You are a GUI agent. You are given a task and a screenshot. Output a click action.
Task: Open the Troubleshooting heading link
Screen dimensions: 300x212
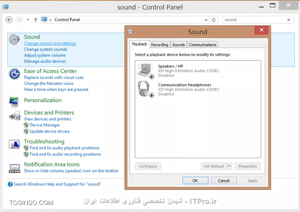pyautogui.click(x=44, y=141)
